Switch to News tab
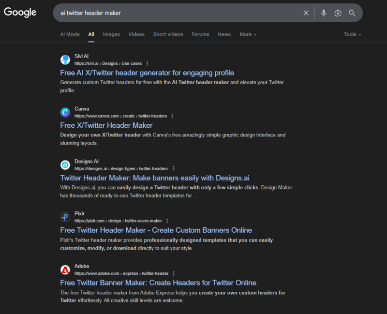 tap(224, 34)
